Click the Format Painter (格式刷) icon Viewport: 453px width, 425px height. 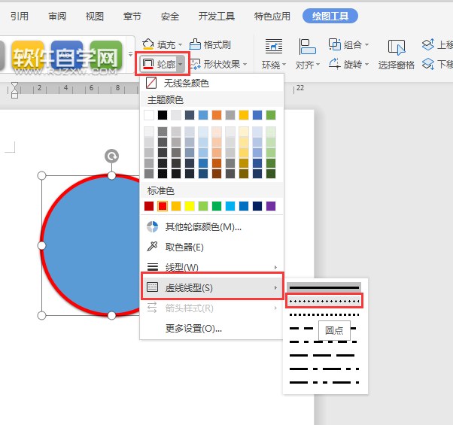[x=195, y=44]
